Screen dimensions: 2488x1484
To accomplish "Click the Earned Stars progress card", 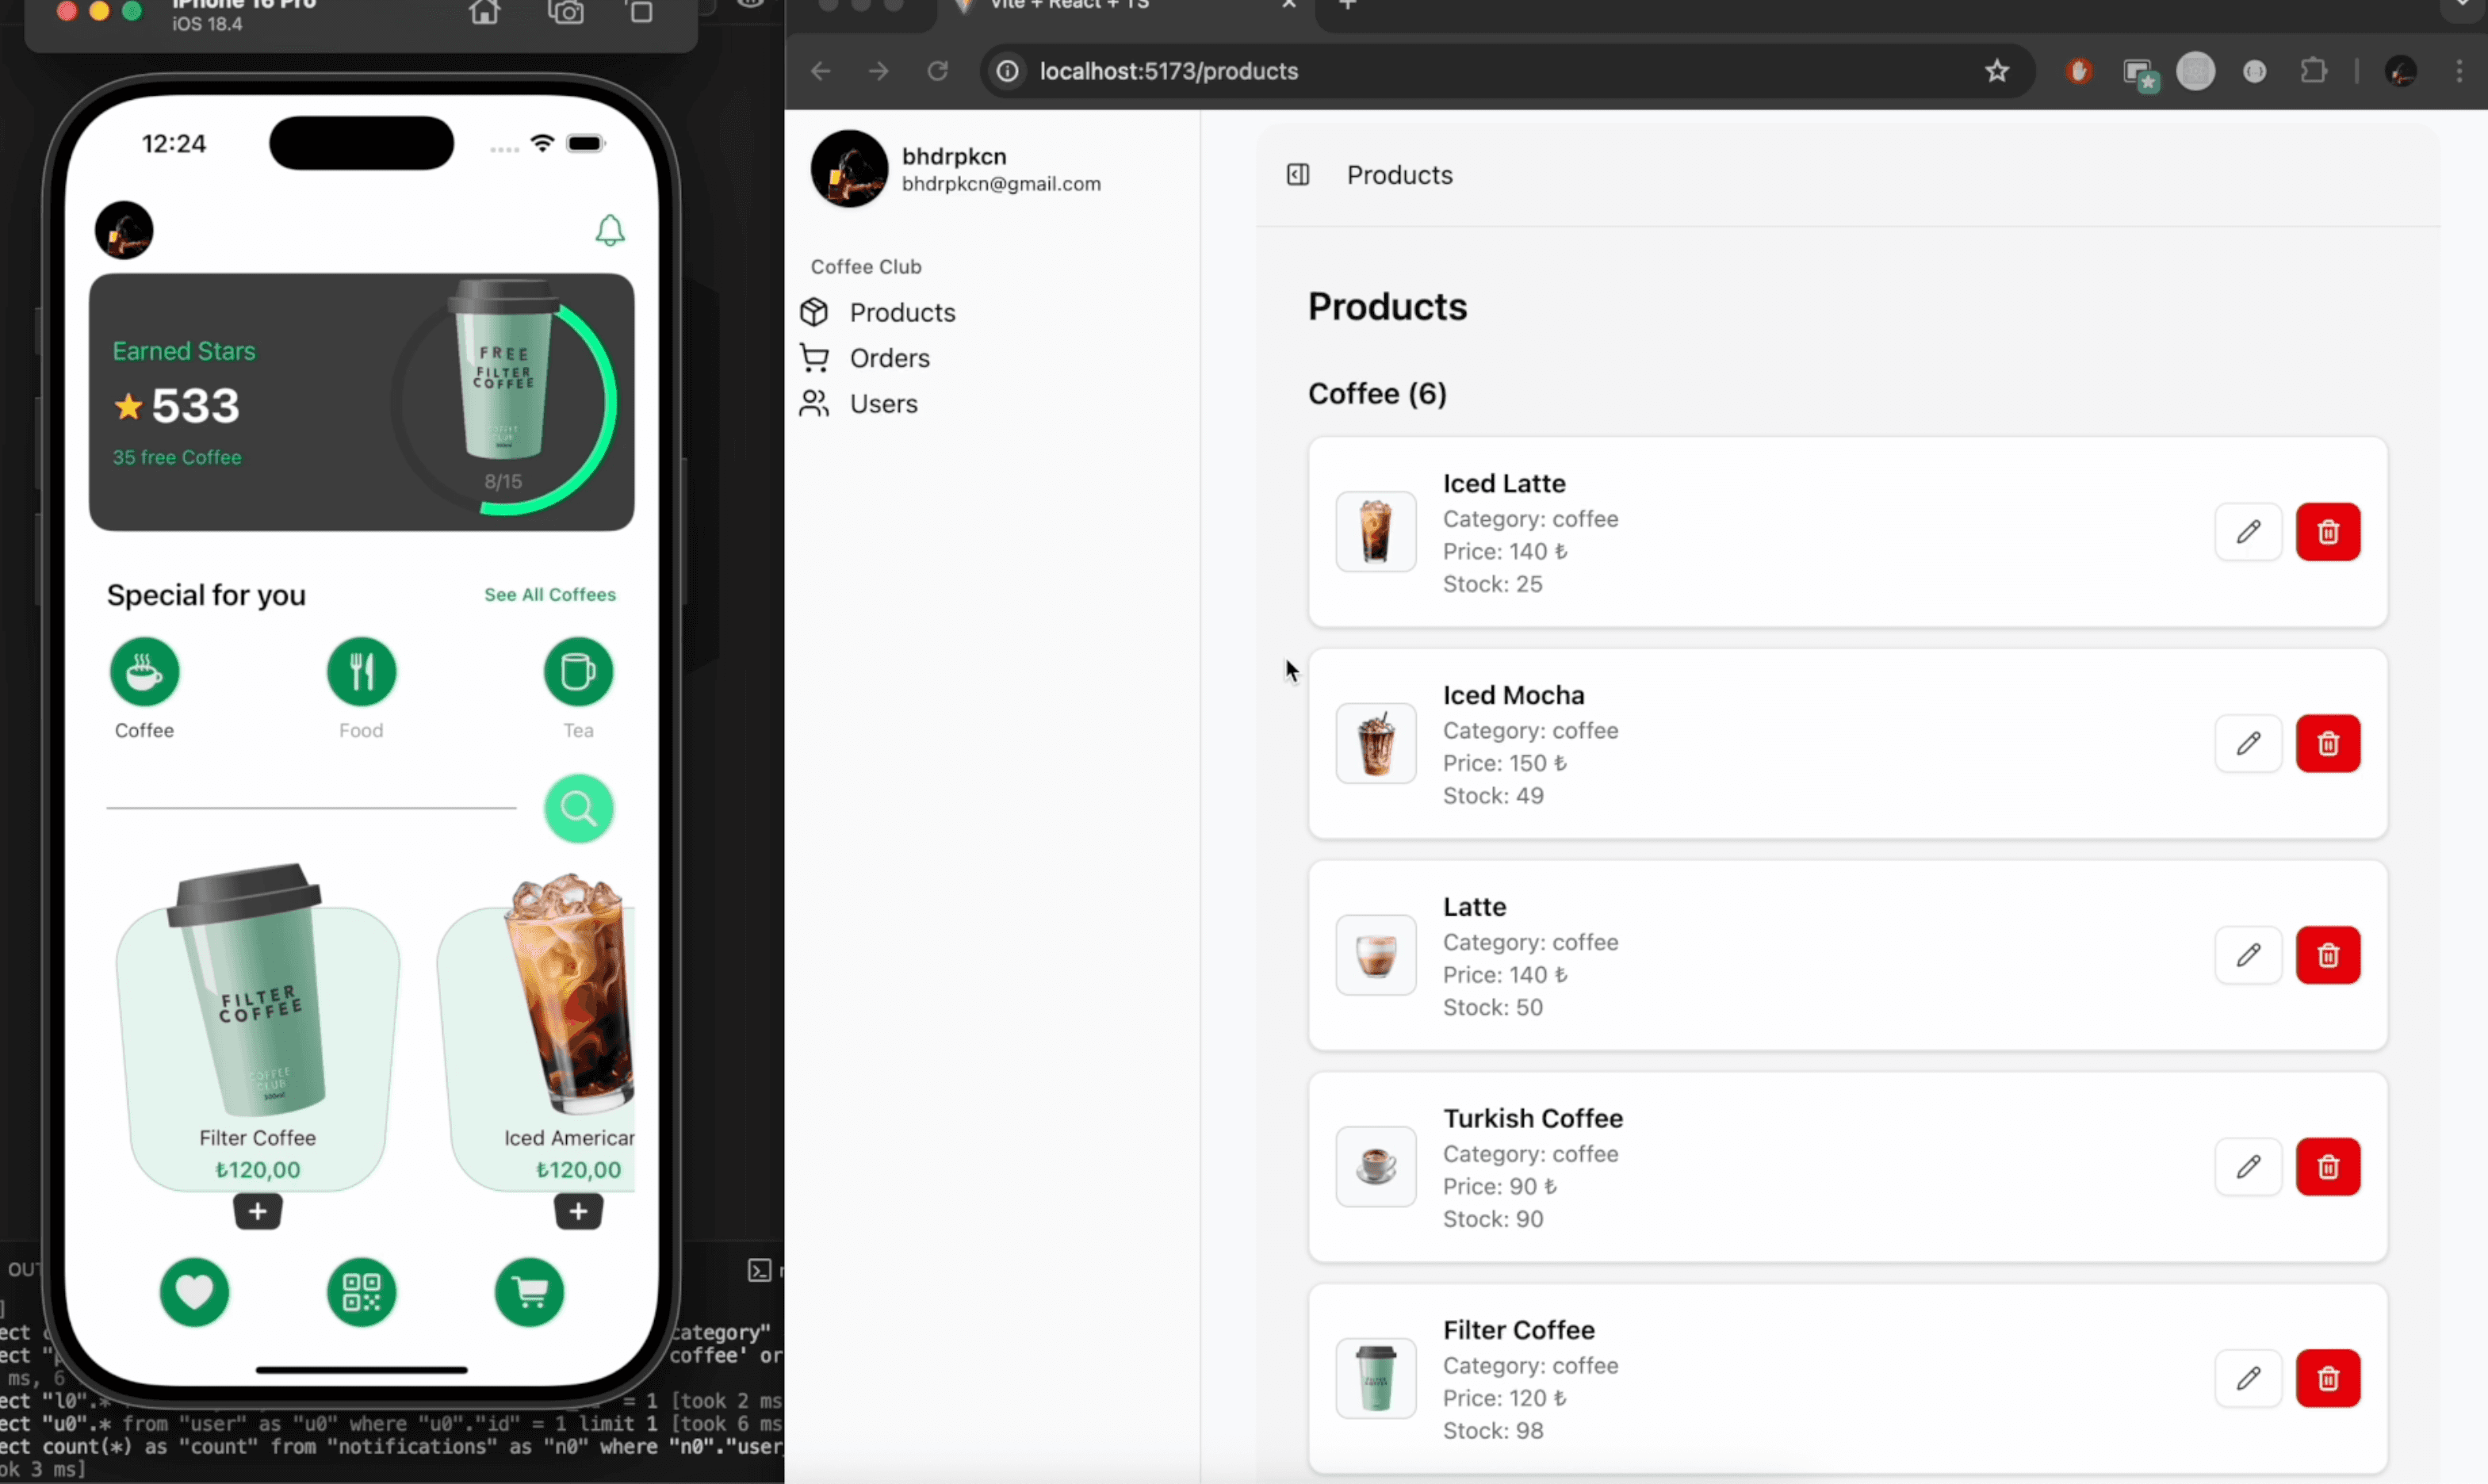I will coord(361,402).
